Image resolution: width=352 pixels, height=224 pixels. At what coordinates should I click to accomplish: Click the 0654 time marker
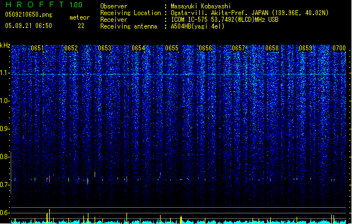(138, 48)
